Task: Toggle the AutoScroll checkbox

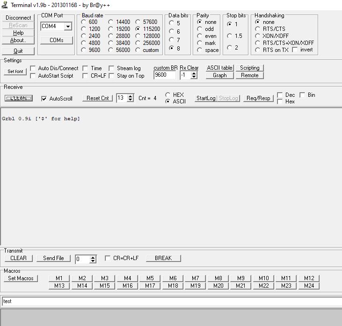Action: pyautogui.click(x=44, y=99)
